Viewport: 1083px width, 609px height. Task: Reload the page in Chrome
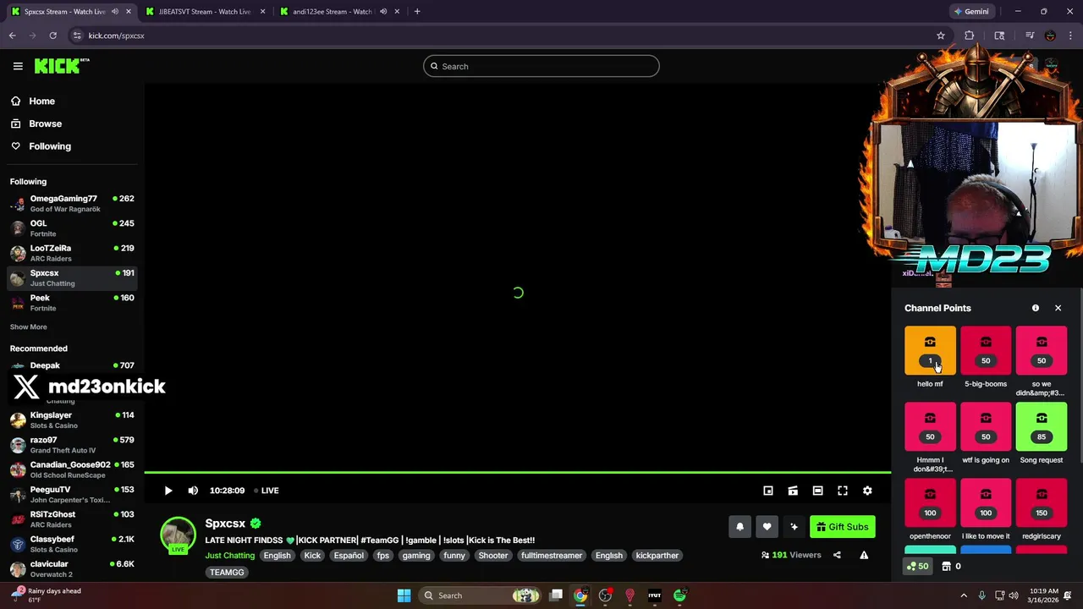point(52,36)
